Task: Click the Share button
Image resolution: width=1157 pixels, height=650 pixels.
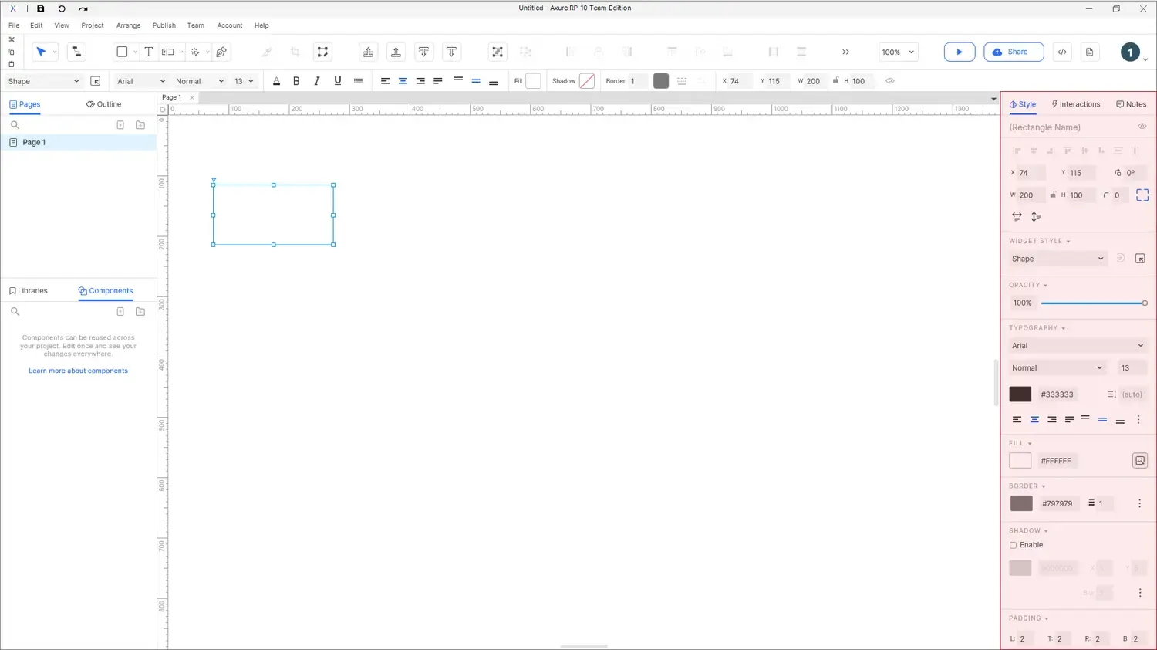Action: pyautogui.click(x=1013, y=52)
